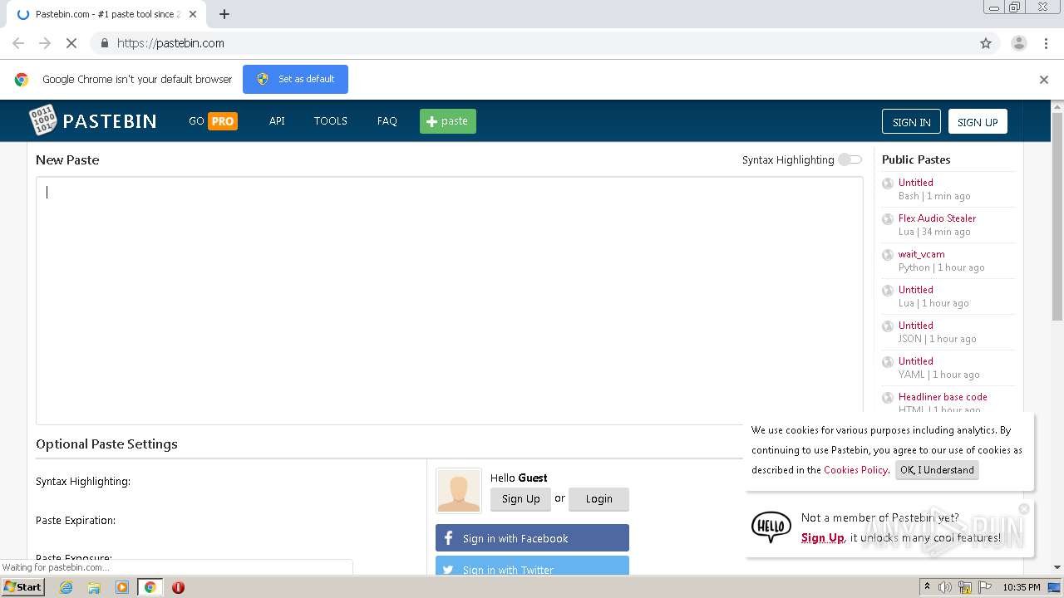
Task: Click the tray flag Action Center icon
Action: click(x=984, y=587)
